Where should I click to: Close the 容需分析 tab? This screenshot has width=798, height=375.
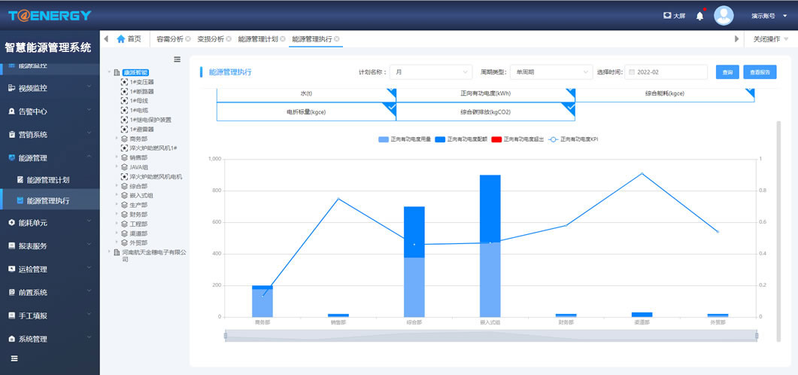coord(188,39)
